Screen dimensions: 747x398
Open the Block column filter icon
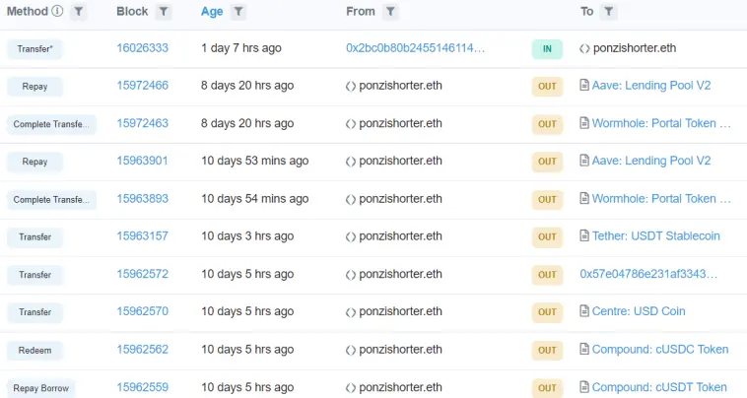(x=164, y=12)
